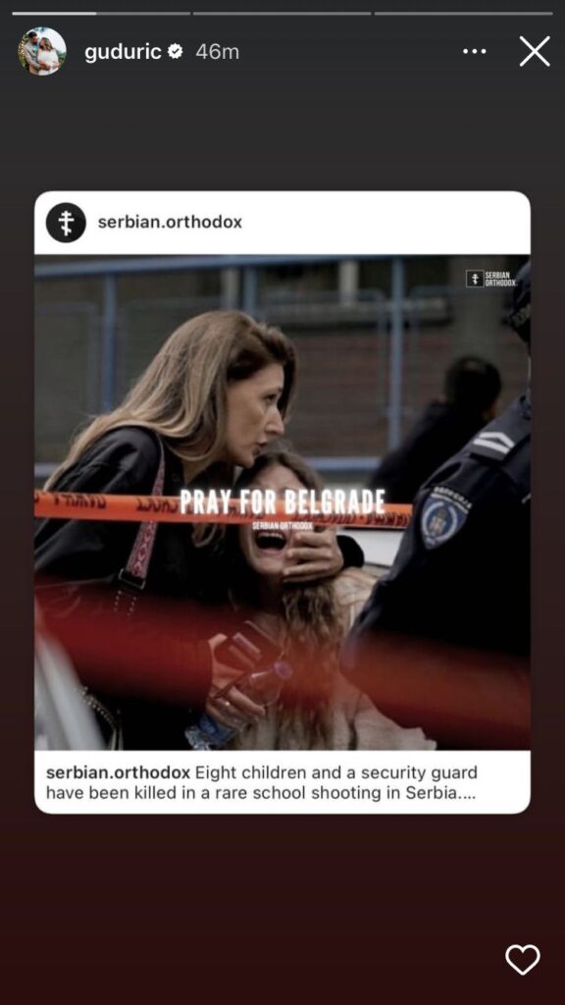Tap the PRAY FOR BELGRADE overlay text

[282, 502]
